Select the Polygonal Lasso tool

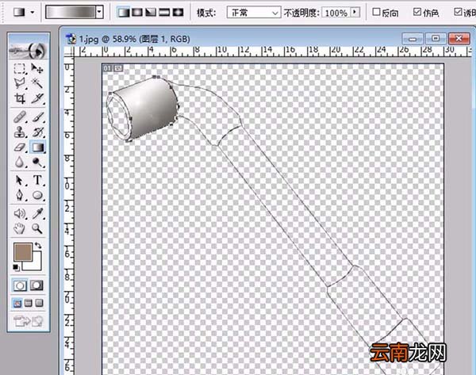tap(20, 83)
